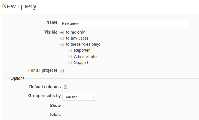Click the 'Name' field label
Screen dimensions: 199x120
point(52,22)
